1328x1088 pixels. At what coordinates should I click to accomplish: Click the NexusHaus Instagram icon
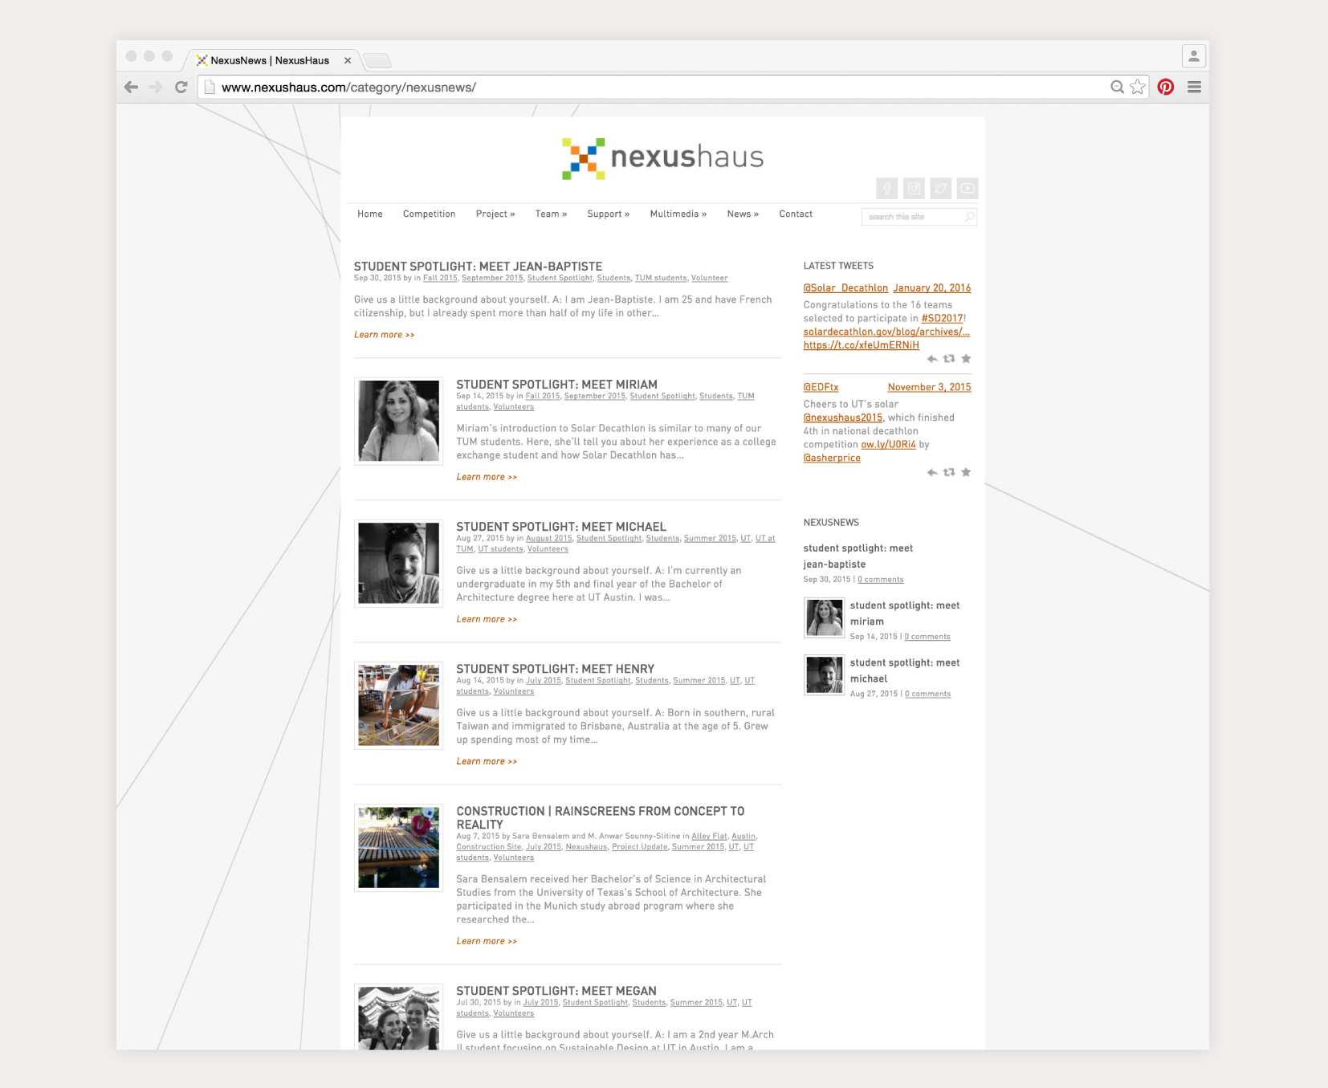(x=914, y=189)
